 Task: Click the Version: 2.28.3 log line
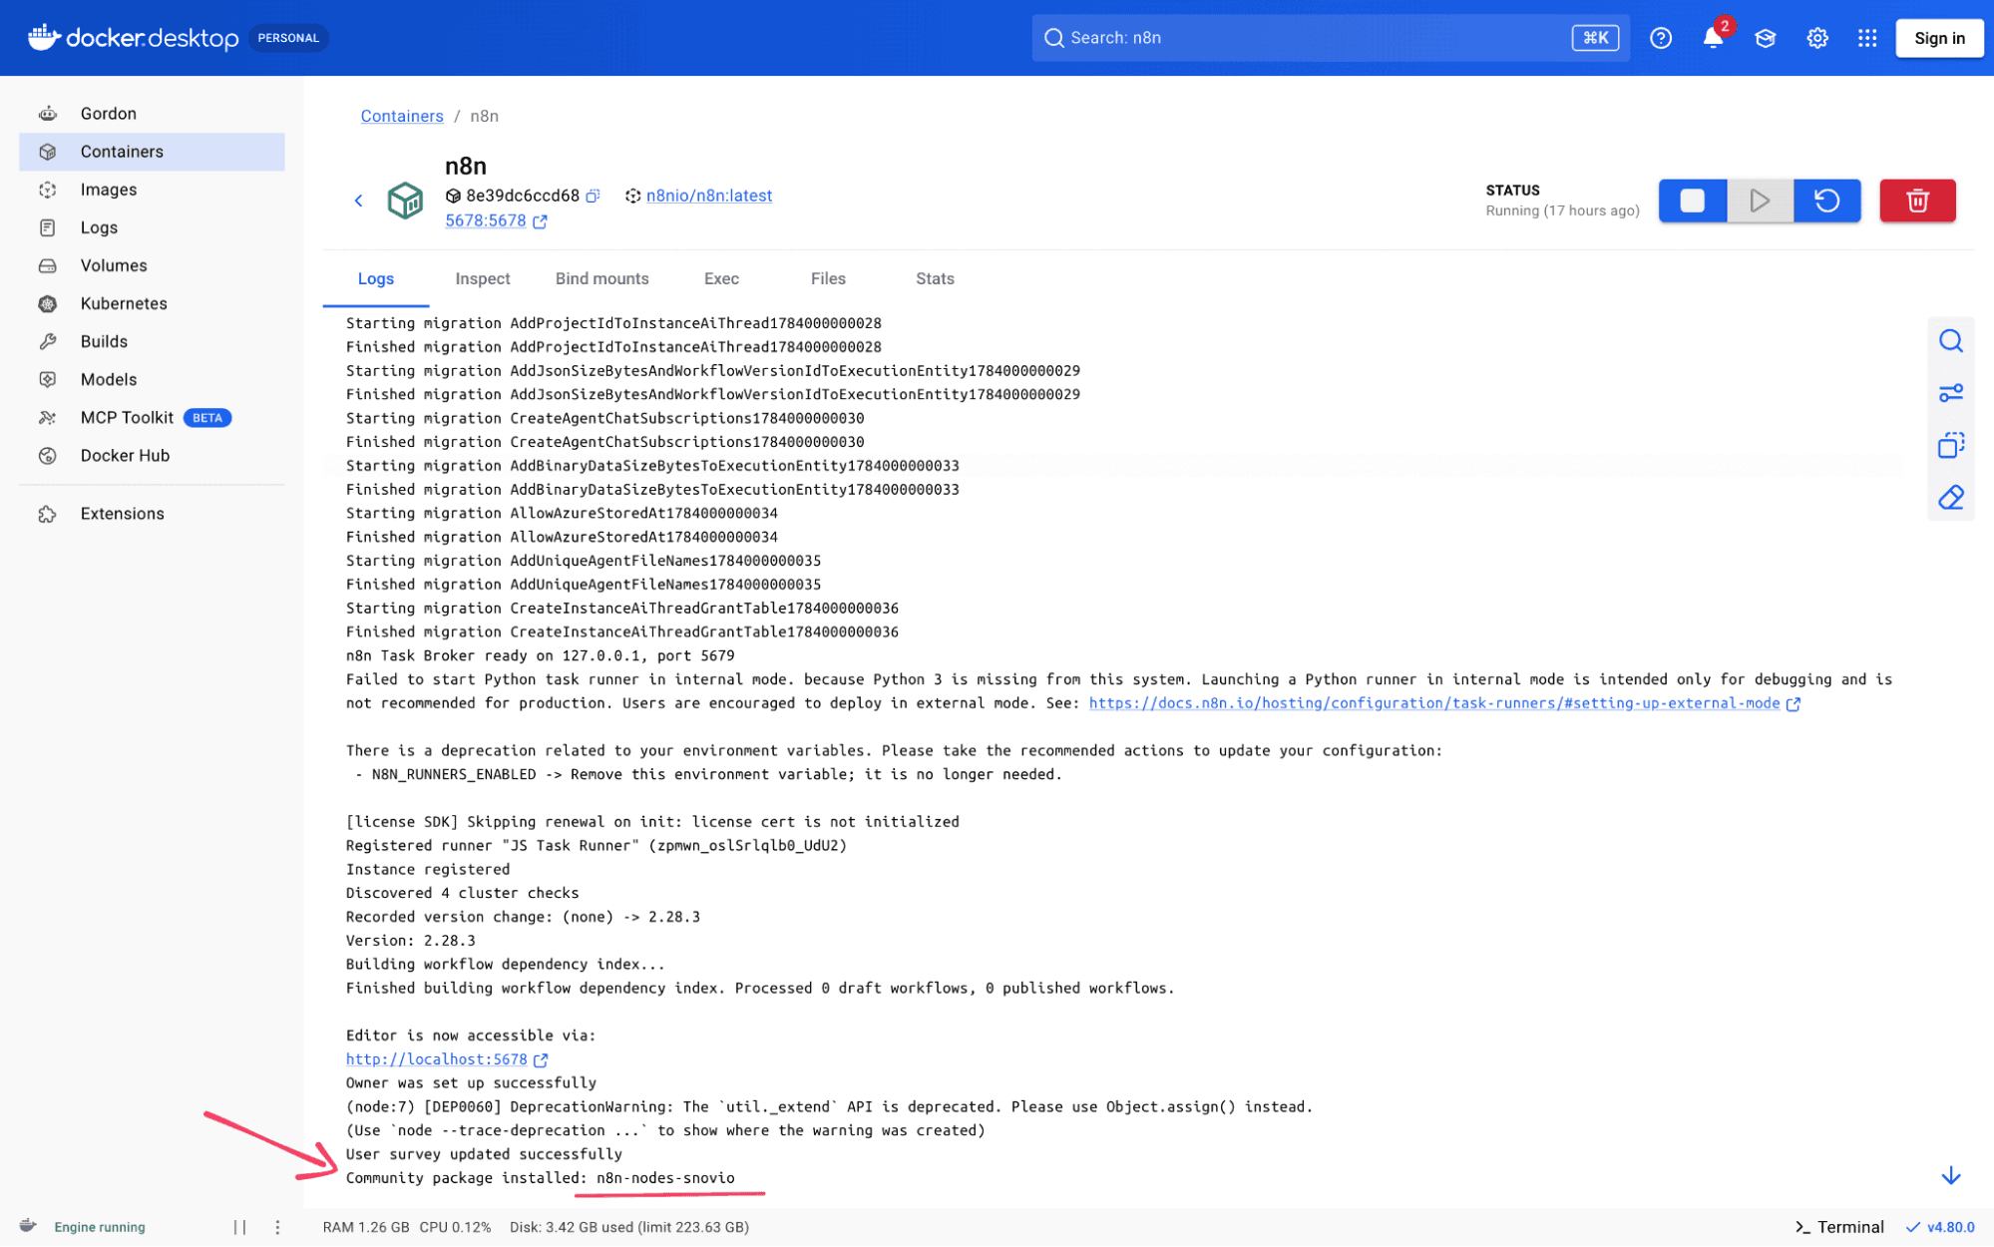coord(411,941)
